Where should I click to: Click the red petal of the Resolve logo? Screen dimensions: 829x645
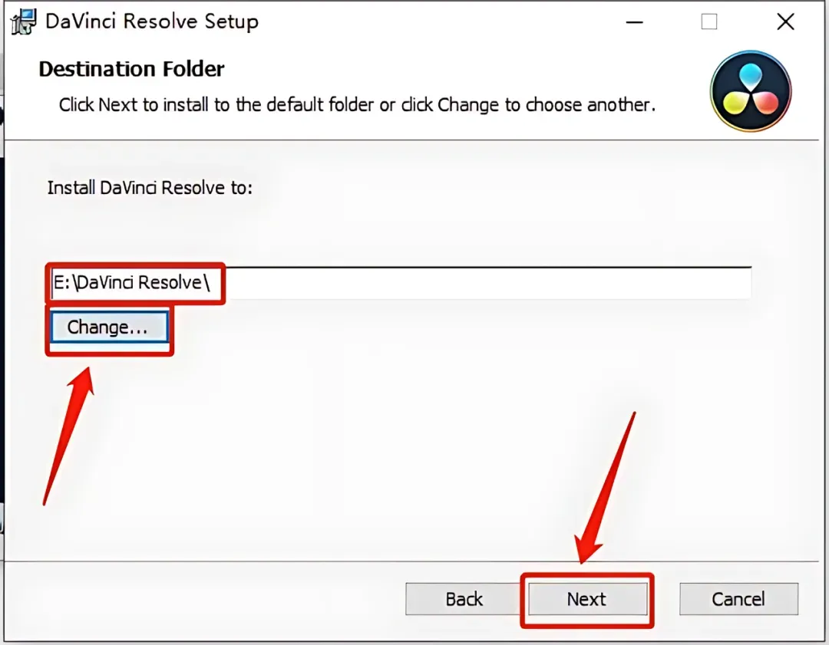765,103
